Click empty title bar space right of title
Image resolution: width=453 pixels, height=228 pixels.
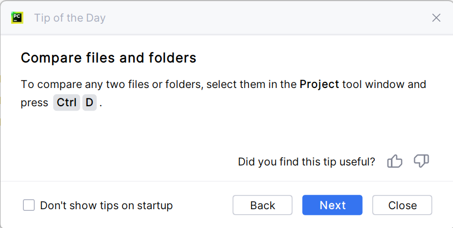(266, 18)
